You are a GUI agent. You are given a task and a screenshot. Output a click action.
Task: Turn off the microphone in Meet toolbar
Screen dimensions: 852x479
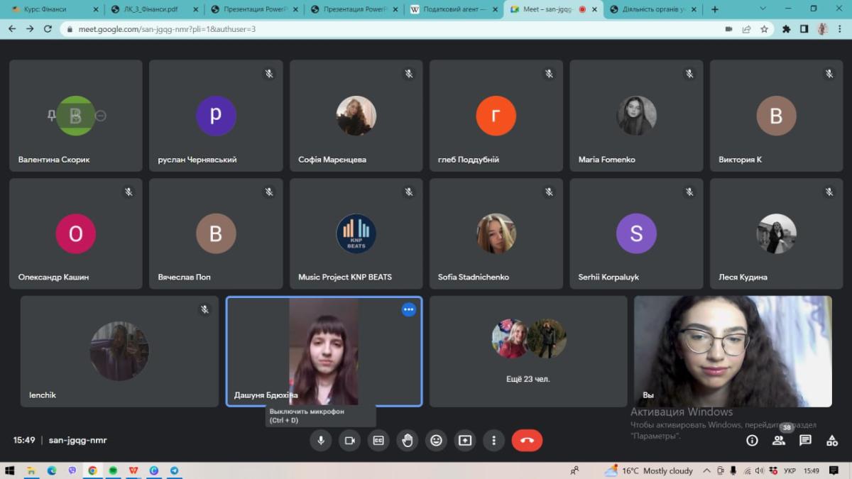pos(321,440)
